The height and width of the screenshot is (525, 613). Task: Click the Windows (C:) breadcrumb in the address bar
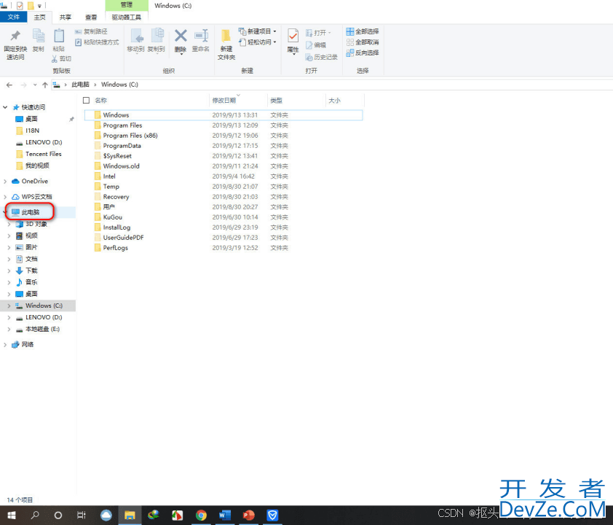click(x=119, y=85)
